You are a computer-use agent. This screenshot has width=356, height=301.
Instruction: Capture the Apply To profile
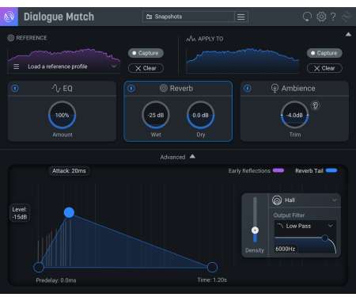pyautogui.click(x=324, y=53)
